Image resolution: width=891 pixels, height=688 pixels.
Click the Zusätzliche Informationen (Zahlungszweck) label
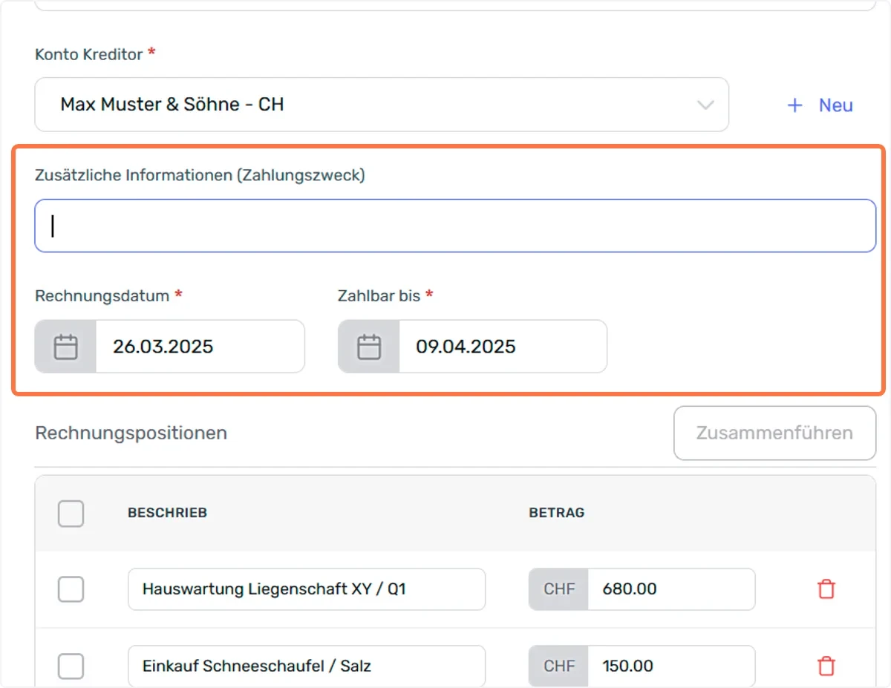[x=200, y=175]
